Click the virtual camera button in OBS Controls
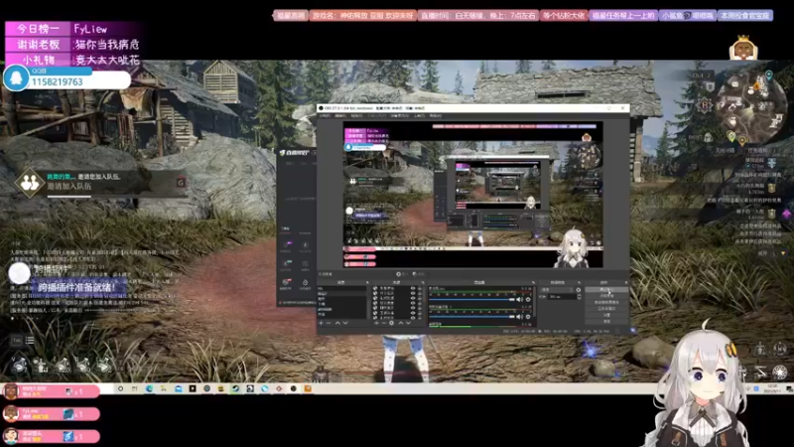Image resolution: width=794 pixels, height=447 pixels. click(x=606, y=302)
